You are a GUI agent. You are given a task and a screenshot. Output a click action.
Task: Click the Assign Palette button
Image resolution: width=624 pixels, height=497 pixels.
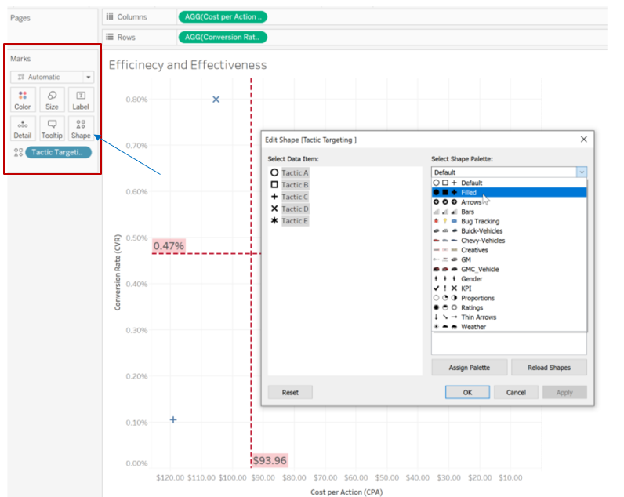(x=470, y=368)
